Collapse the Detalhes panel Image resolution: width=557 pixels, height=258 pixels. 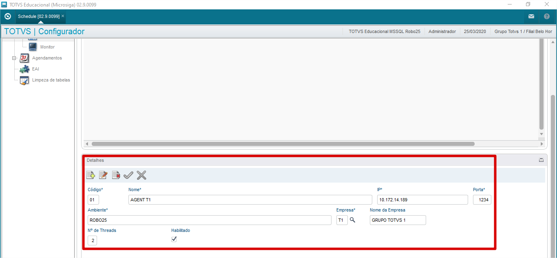(x=542, y=160)
